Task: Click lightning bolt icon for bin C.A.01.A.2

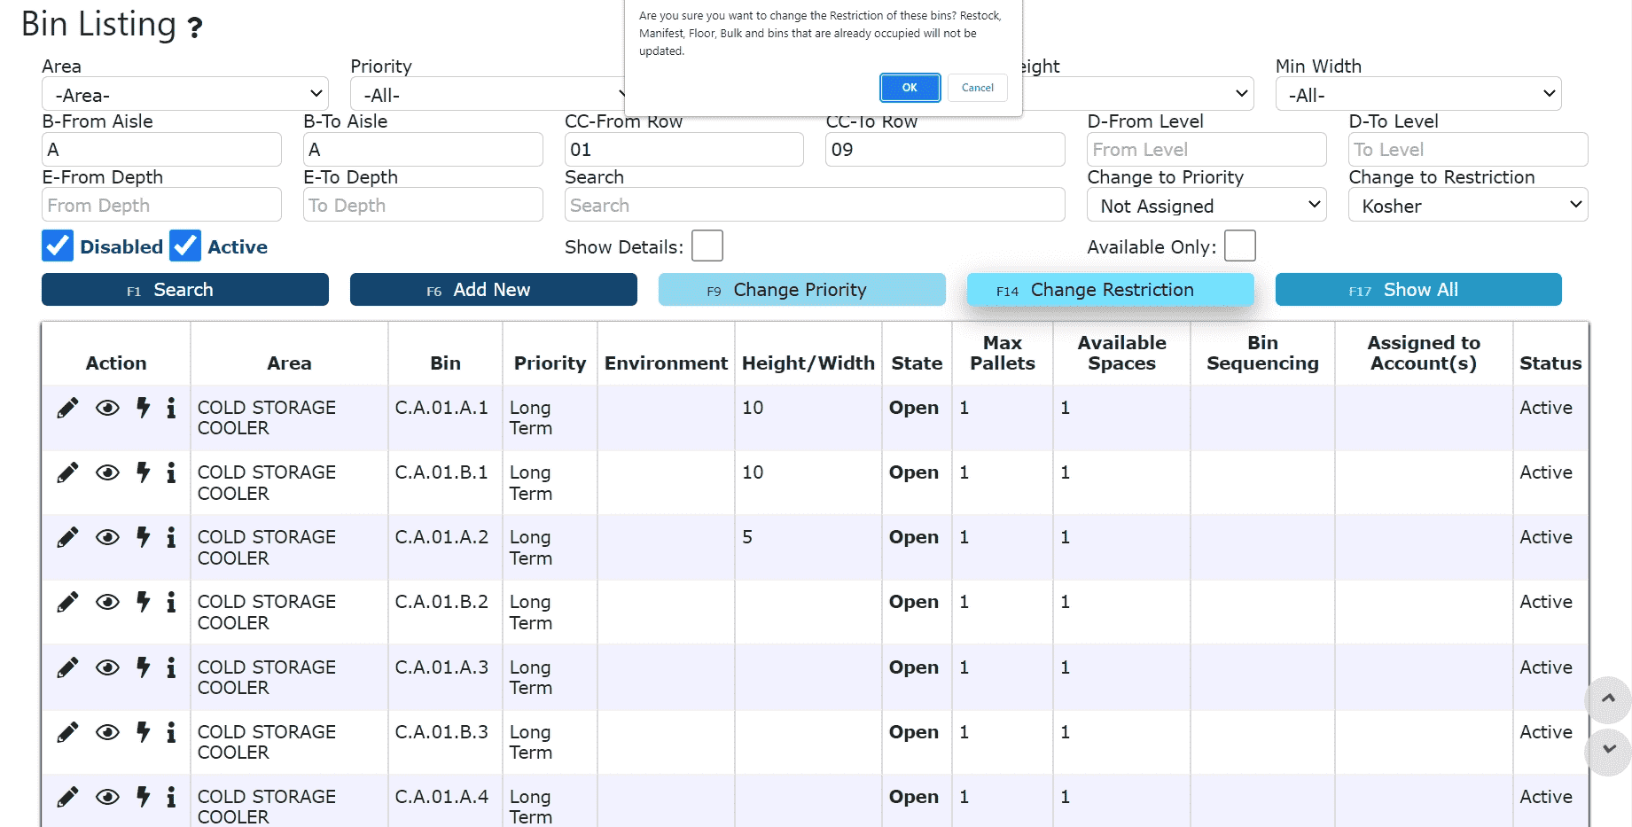Action: point(143,537)
